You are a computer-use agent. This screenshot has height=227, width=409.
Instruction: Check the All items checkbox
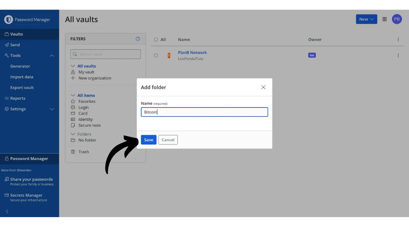point(156,40)
